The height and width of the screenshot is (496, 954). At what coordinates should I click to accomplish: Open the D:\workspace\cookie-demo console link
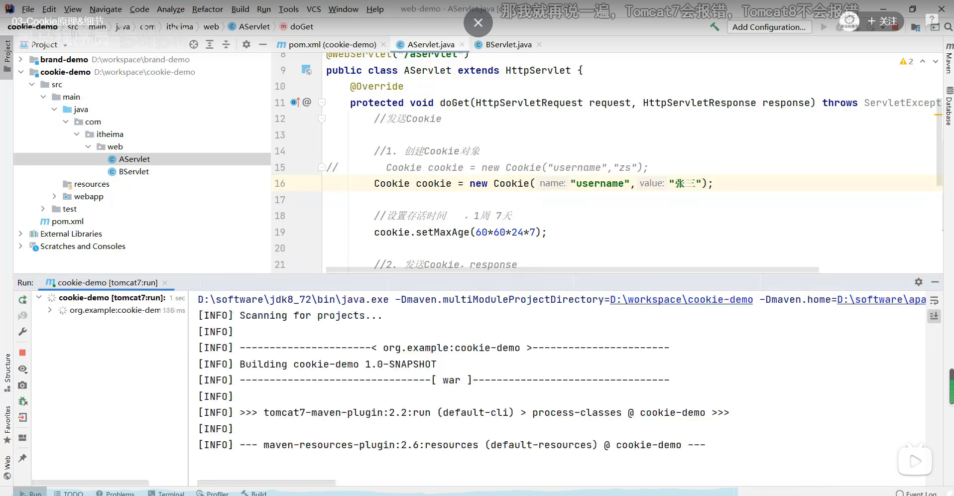681,299
